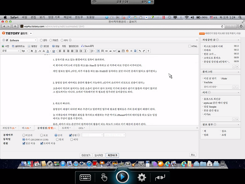Screen dimensions: 245x184
Task: Open the Daum뮤직 music insert tool
Action: [x=87, y=46]
